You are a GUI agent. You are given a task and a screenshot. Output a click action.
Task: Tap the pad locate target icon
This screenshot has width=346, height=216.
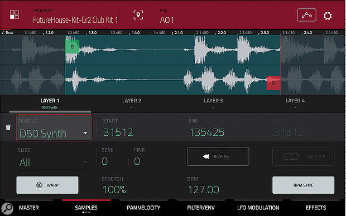(x=138, y=15)
